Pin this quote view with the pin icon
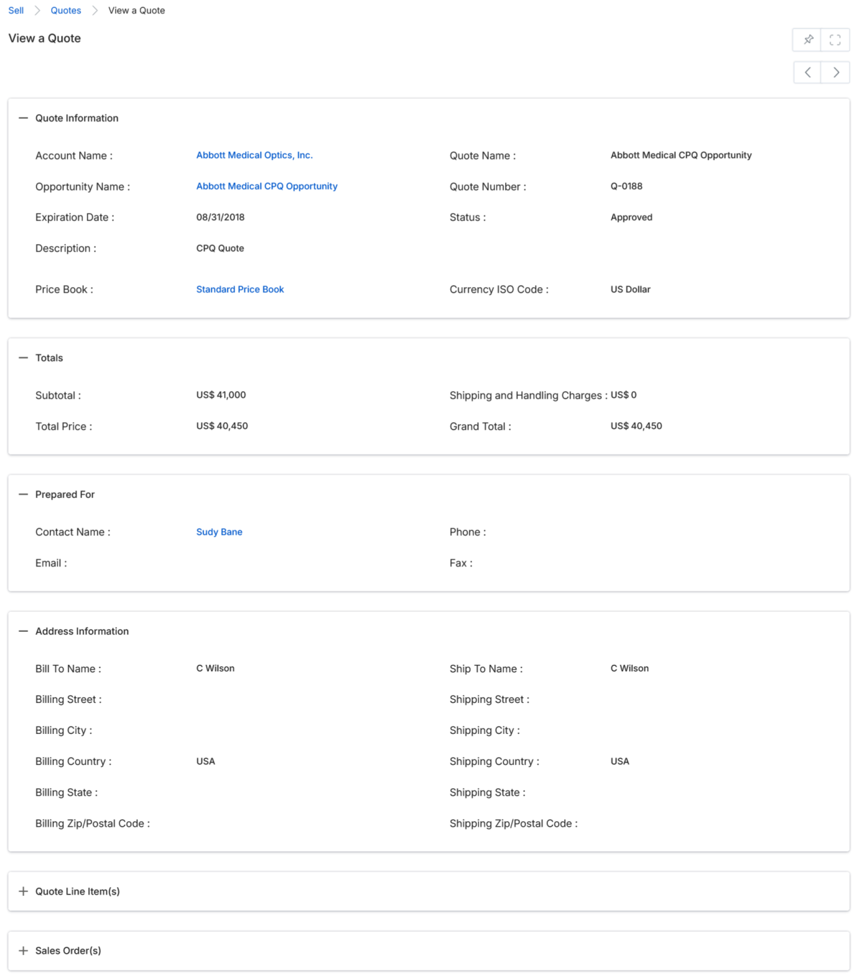Screen dimensions: 857x978 tap(807, 40)
